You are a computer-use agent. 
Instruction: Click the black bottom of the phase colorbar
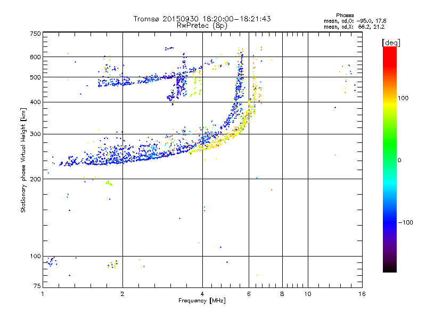click(390, 268)
